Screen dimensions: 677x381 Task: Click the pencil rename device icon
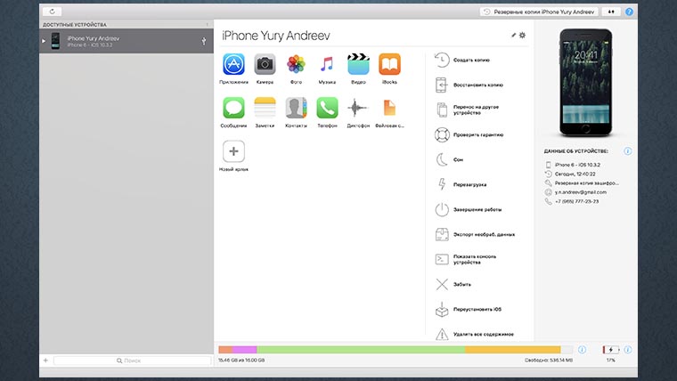click(x=513, y=36)
